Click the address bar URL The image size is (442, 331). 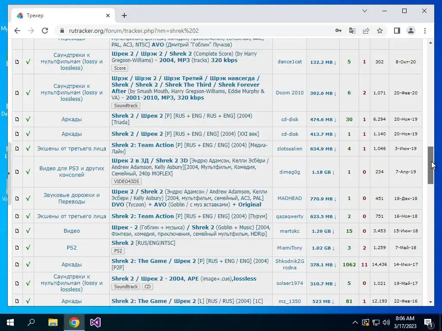click(x=134, y=31)
